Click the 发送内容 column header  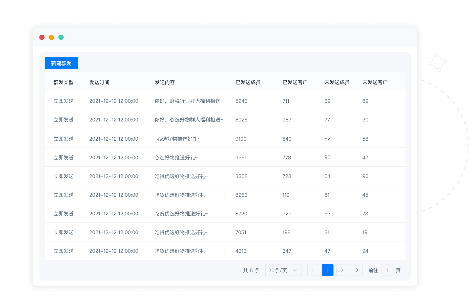tap(165, 82)
